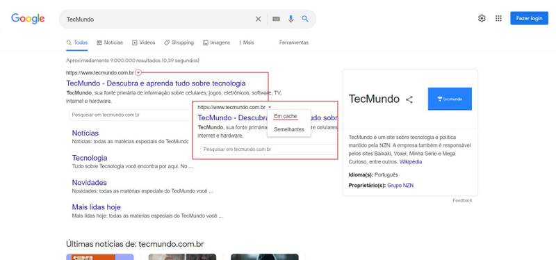Expand the Mais menu
The image size is (556, 260).
coord(247,42)
